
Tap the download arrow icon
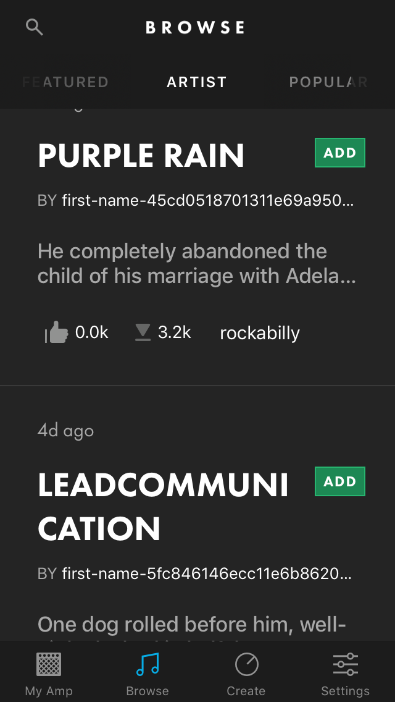143,332
